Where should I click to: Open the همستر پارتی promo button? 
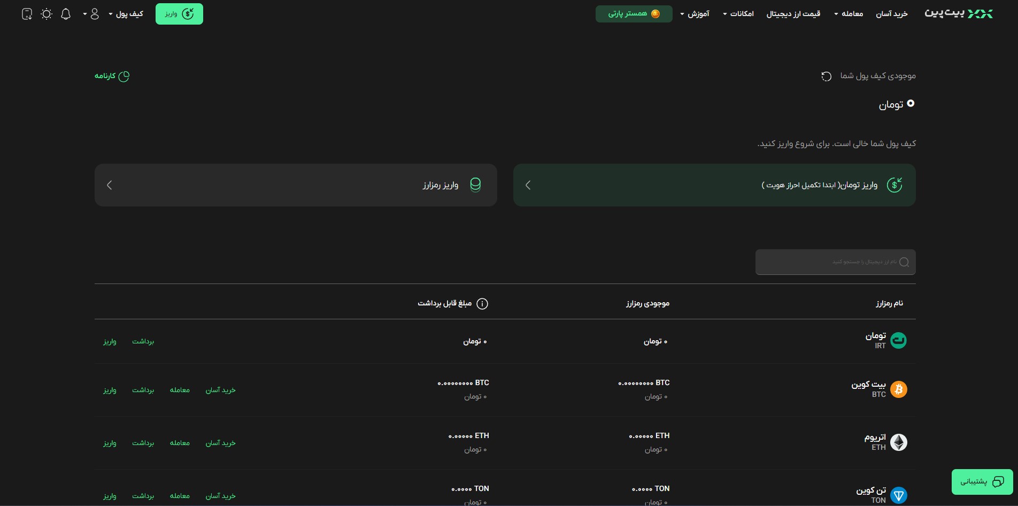coord(634,14)
